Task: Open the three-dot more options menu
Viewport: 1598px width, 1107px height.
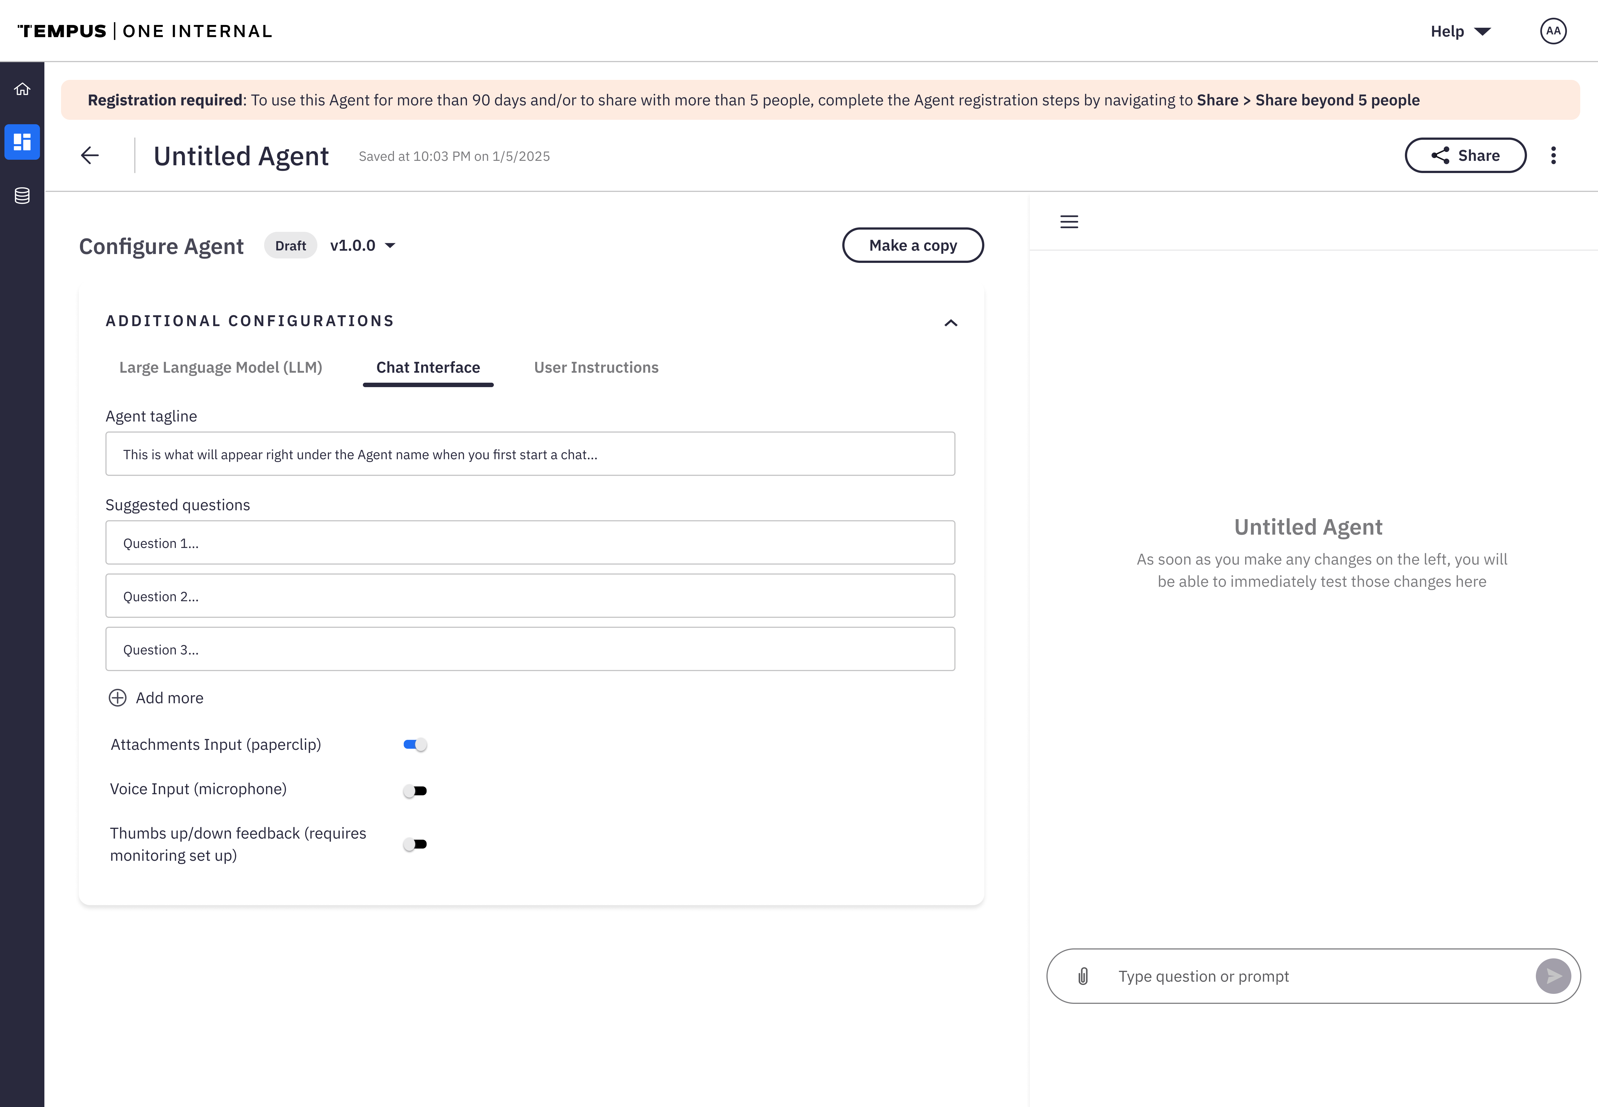Action: click(x=1554, y=155)
